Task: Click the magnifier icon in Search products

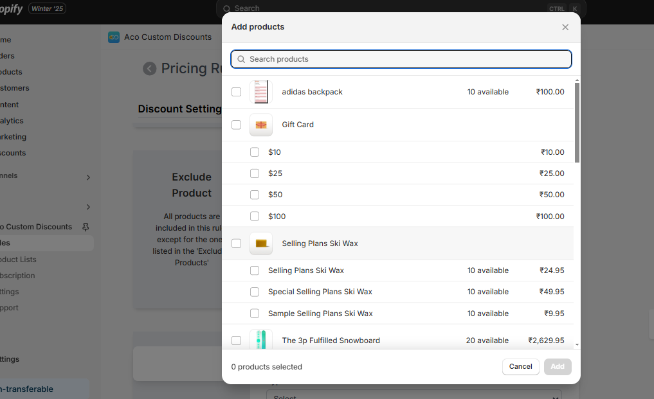Action: (x=241, y=59)
